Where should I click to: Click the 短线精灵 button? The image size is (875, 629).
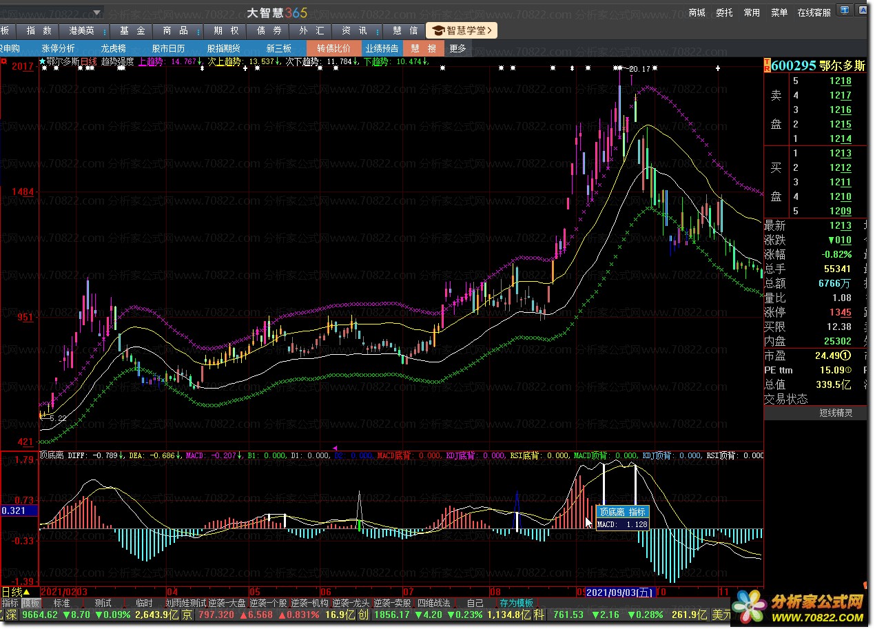pos(835,413)
